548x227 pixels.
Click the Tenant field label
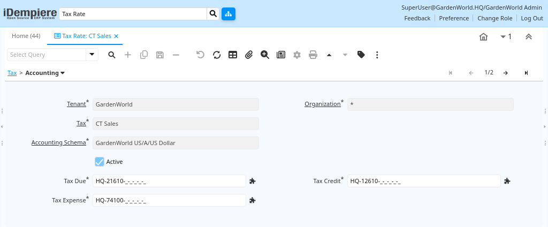tap(76, 104)
